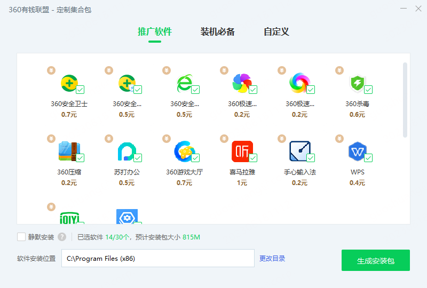Uncheck the 360安全卫士 selection checkbox
This screenshot has width=427, height=288.
pyautogui.click(x=80, y=90)
